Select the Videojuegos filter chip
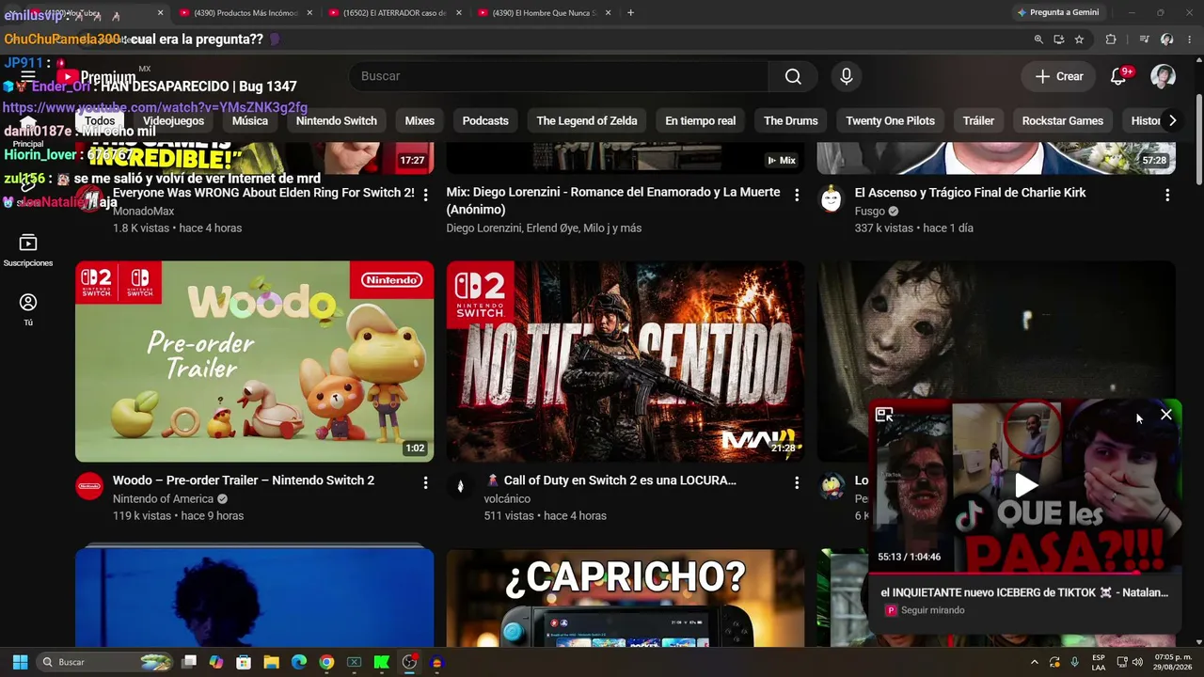The image size is (1204, 677). coord(173,120)
